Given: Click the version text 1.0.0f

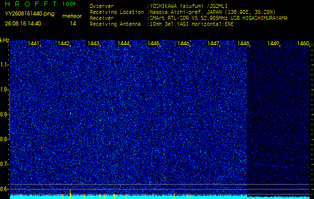Looking at the screenshot, I should tap(69, 4).
